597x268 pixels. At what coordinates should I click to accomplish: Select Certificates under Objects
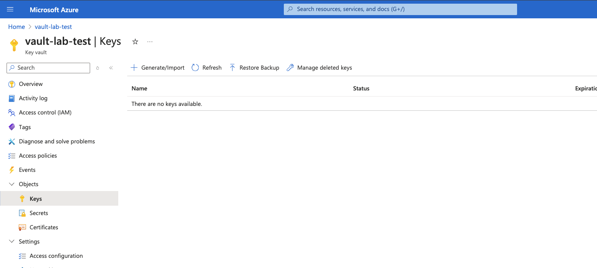click(44, 227)
